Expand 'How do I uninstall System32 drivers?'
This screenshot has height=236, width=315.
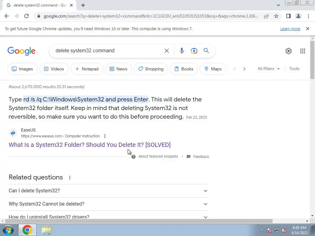tap(109, 217)
